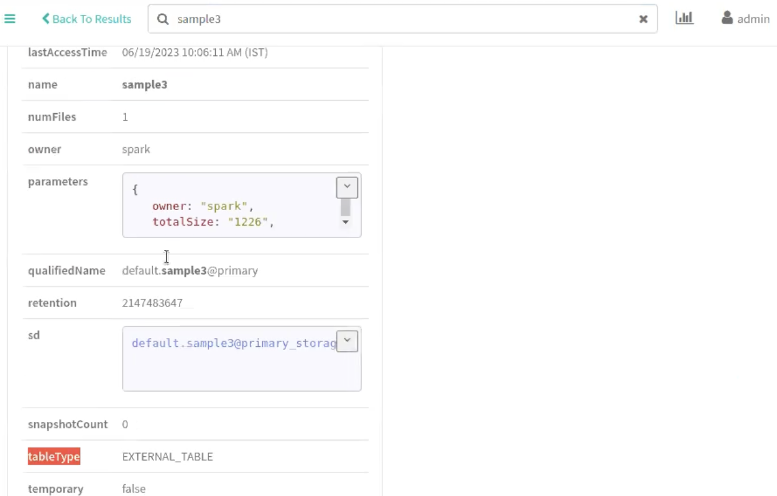Expand the sd value box chevron
The width and height of the screenshot is (777, 496).
click(x=347, y=341)
